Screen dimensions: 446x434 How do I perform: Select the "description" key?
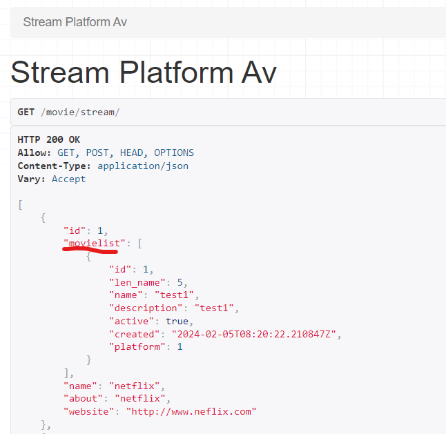click(x=146, y=308)
